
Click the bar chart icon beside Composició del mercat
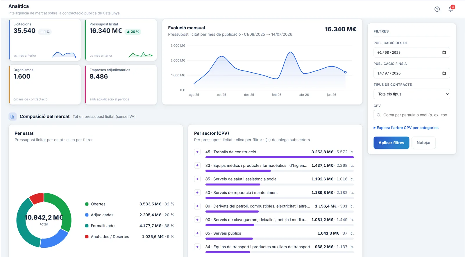(x=12, y=116)
